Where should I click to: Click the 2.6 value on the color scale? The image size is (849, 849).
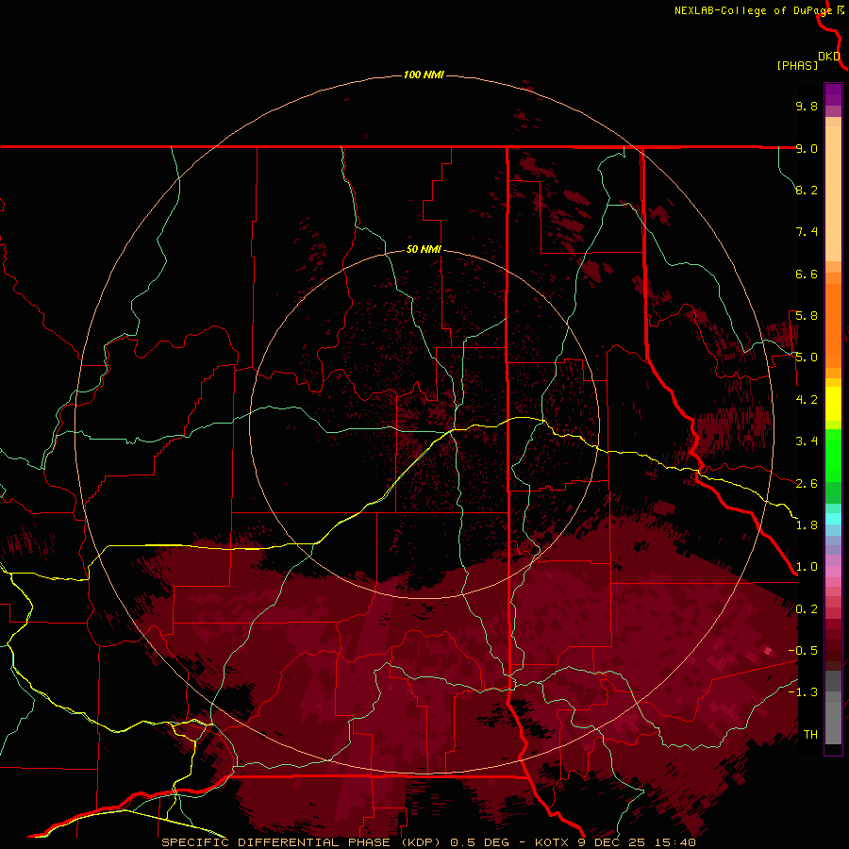pos(807,484)
